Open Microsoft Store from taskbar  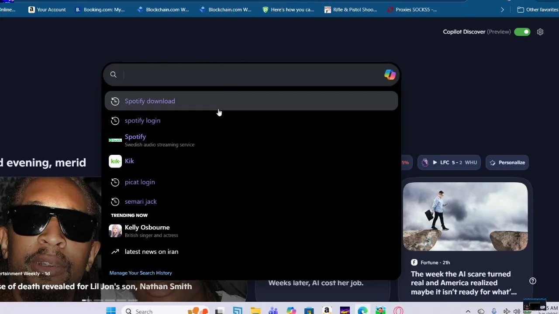coord(309,311)
